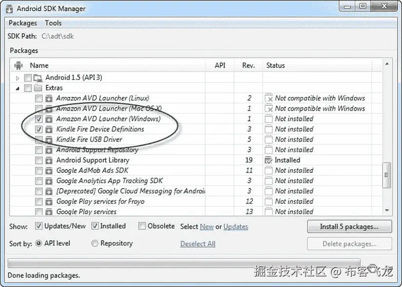This screenshot has width=402, height=287.
Task: Collapse the Extras tree node
Action: click(x=18, y=89)
